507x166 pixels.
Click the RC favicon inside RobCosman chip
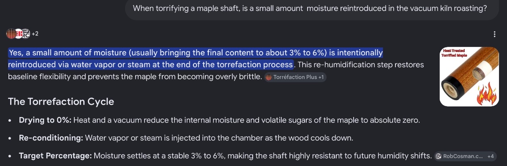[x=439, y=156]
